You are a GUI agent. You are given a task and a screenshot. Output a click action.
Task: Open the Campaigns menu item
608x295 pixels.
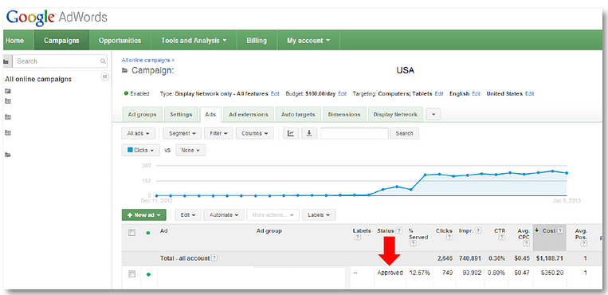point(61,41)
